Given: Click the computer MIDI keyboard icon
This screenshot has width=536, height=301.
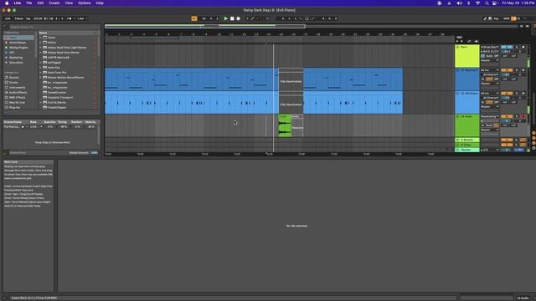Looking at the screenshot, I should coord(490,18).
